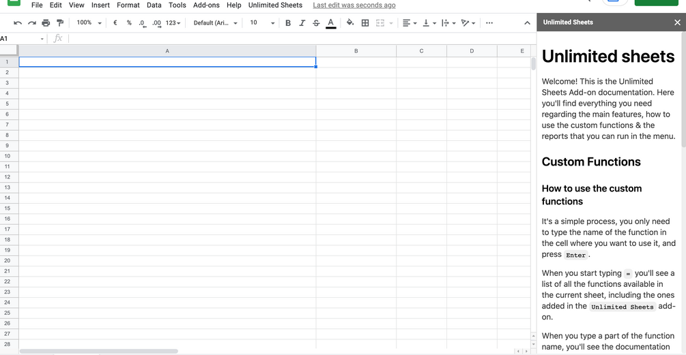Click the Google Sheets home logo
This screenshot has width=686, height=355.
tap(14, 2)
